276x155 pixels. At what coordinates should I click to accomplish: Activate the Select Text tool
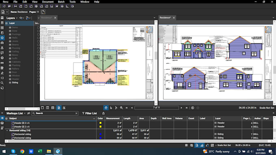(x=116, y=108)
